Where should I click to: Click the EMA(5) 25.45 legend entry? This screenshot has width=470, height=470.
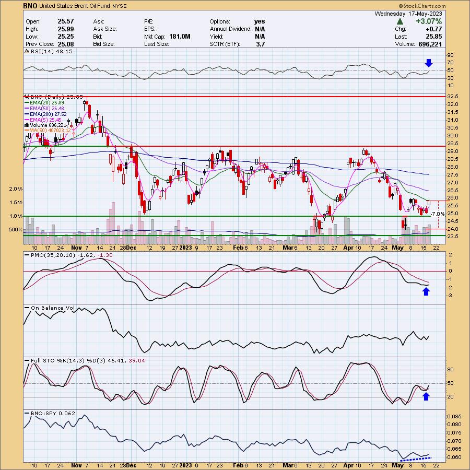(45, 120)
